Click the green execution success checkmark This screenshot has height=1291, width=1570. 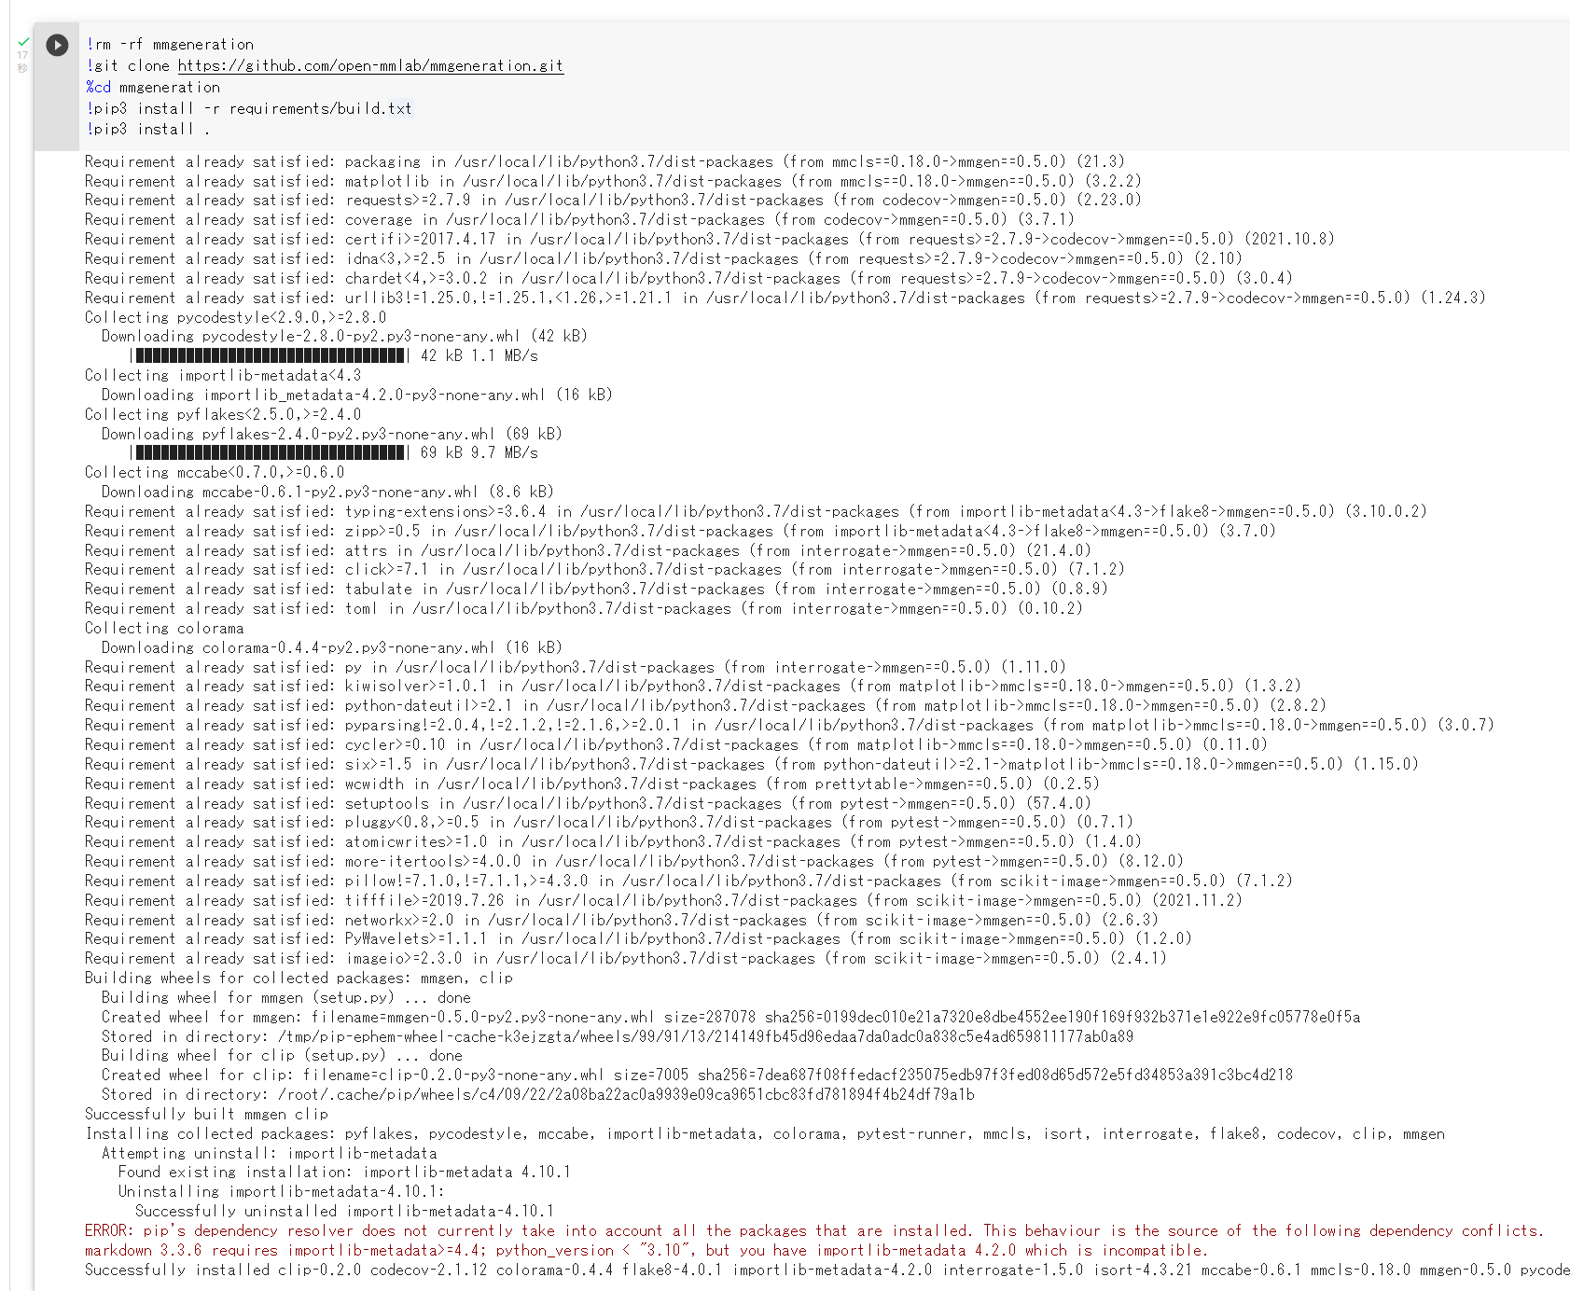(23, 42)
